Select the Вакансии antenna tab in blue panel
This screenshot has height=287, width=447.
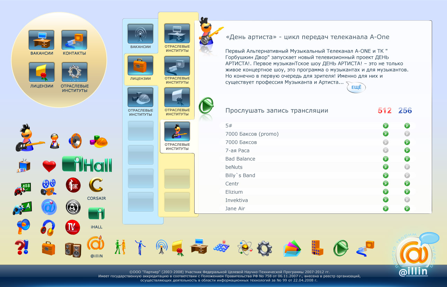tap(141, 34)
